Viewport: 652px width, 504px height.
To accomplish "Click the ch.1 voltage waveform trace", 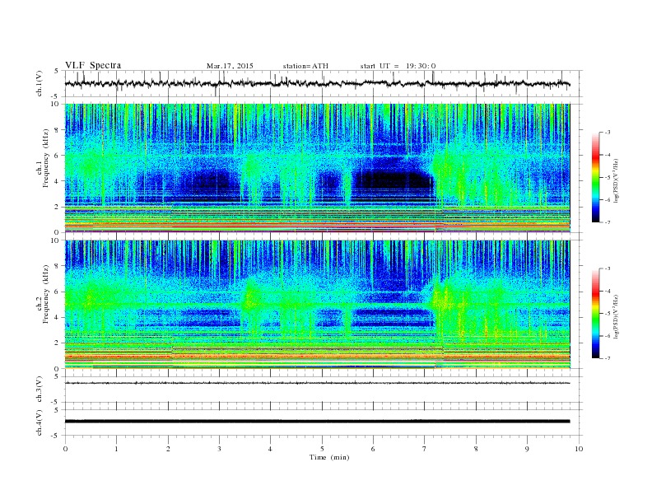I will [x=317, y=84].
